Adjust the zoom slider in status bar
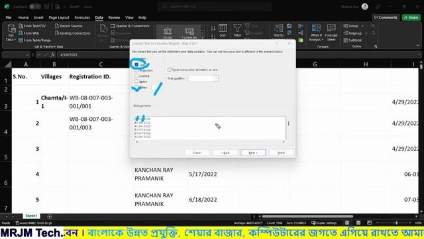 [396, 223]
